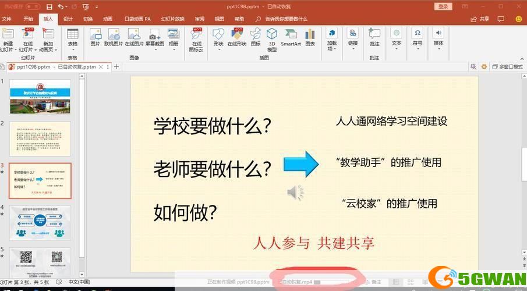Click the 中文(中国) language indicator
Screen dimensions: 527x291
click(x=79, y=282)
